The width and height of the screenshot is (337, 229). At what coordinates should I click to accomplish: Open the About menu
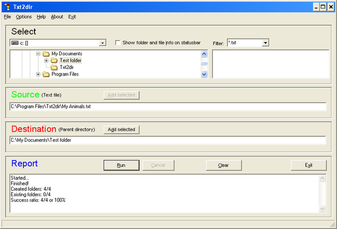pyautogui.click(x=57, y=17)
